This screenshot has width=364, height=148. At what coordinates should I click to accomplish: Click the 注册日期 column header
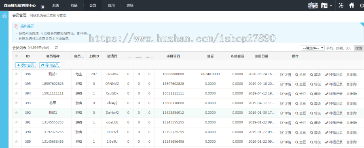point(261,56)
